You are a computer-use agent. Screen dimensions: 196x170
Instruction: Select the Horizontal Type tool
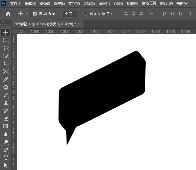coord(6,158)
